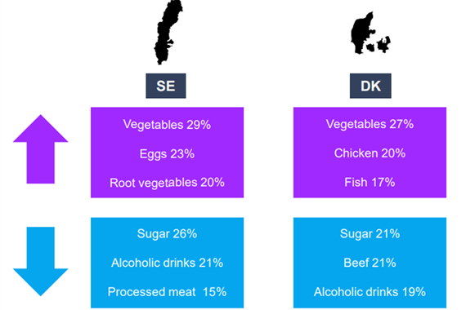Image resolution: width=466 pixels, height=310 pixels.
Task: Click Beef 21% text
Action: point(370,263)
